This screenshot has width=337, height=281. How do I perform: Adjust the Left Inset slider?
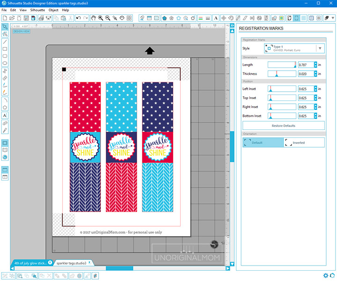tap(282, 89)
